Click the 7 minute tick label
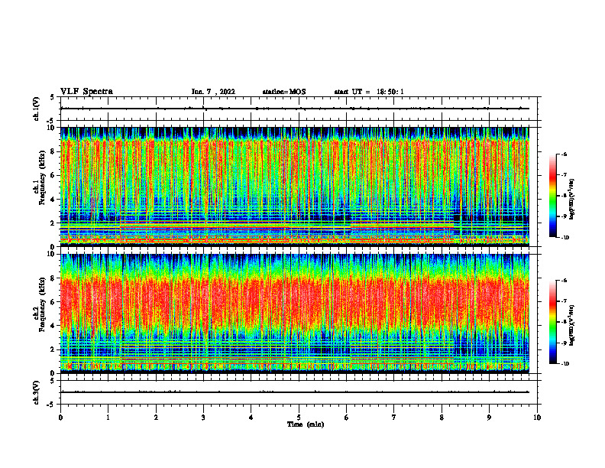Image resolution: width=605 pixels, height=468 pixels. click(394, 418)
